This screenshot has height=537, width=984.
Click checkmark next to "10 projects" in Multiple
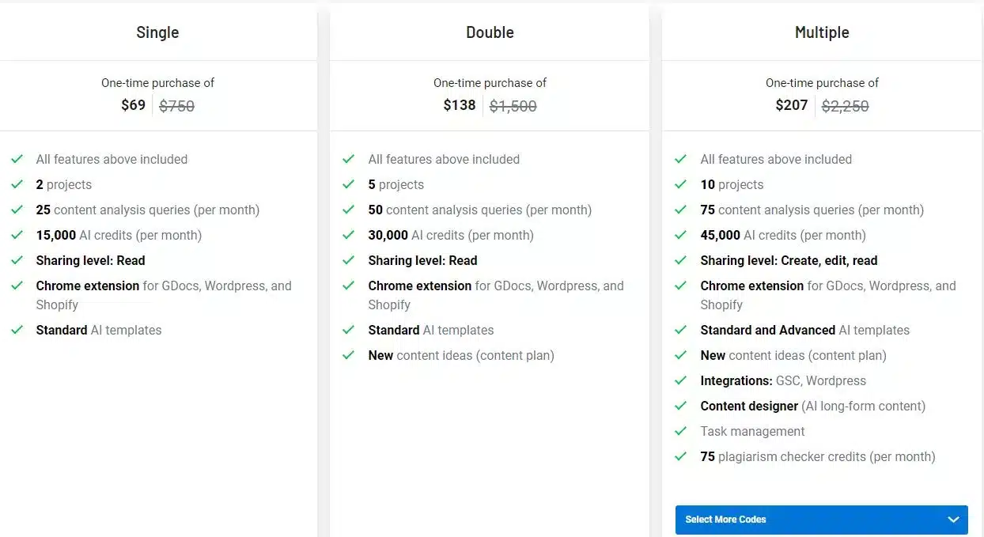[681, 184]
